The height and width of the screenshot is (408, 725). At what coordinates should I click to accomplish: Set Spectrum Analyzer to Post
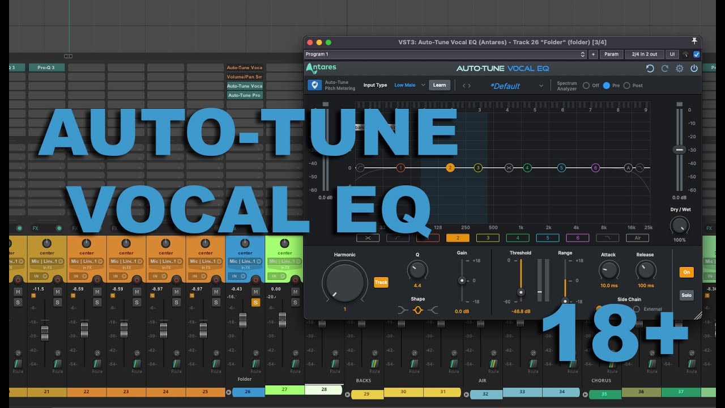point(626,86)
